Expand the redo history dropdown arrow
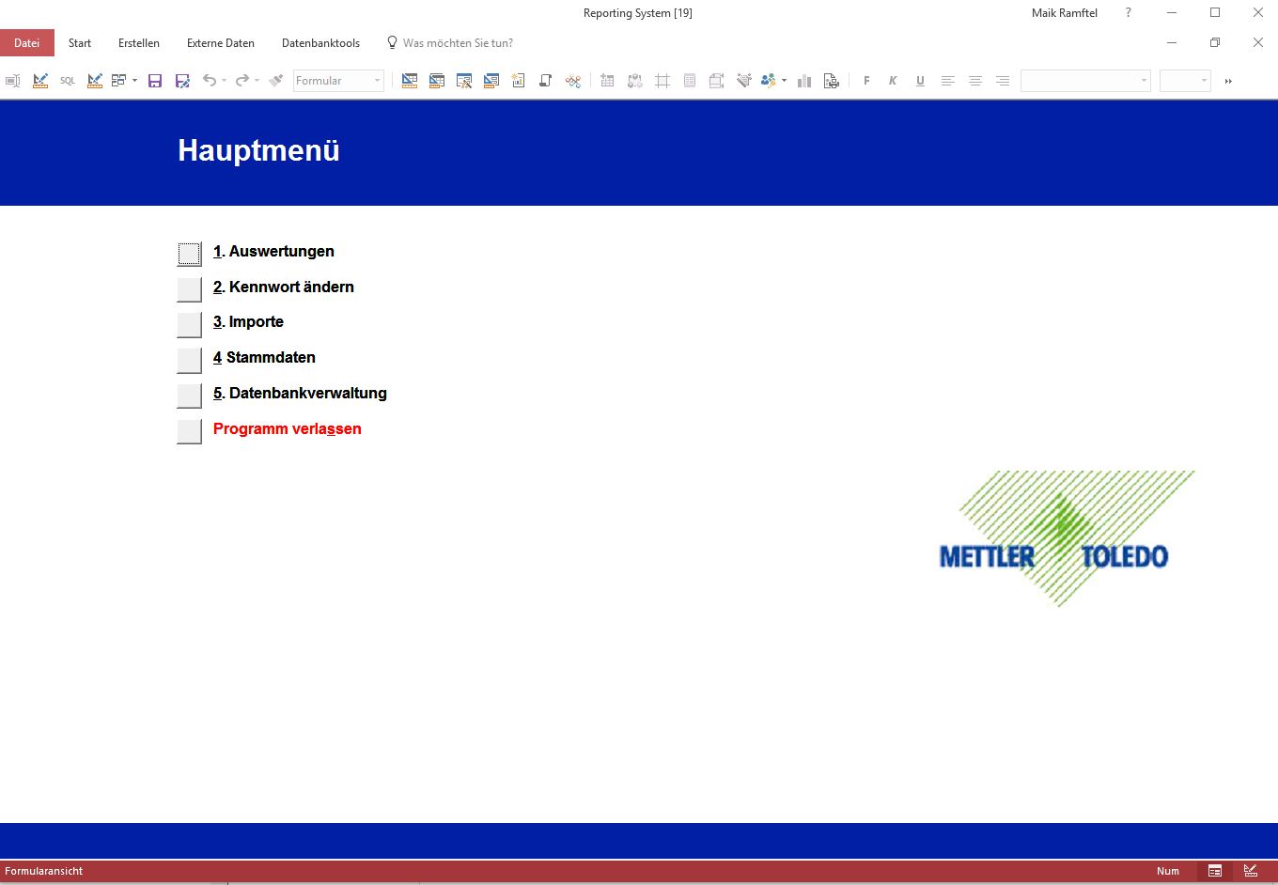The width and height of the screenshot is (1278, 885). tap(257, 81)
